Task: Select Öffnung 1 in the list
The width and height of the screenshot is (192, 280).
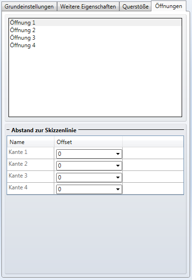Action: [95, 23]
